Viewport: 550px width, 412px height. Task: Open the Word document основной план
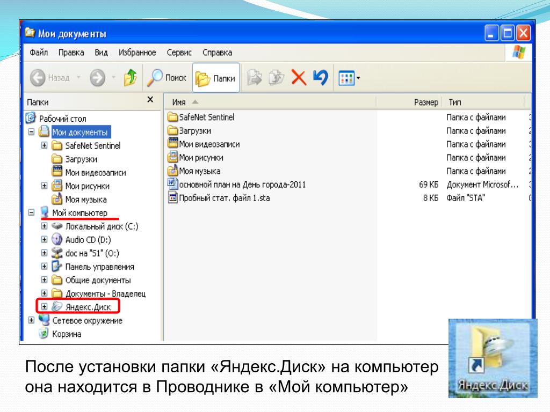pos(242,185)
